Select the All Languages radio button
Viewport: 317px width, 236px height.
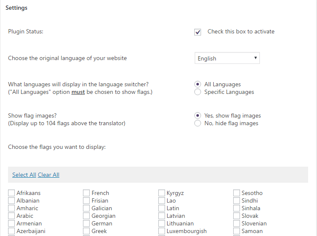pyautogui.click(x=198, y=85)
